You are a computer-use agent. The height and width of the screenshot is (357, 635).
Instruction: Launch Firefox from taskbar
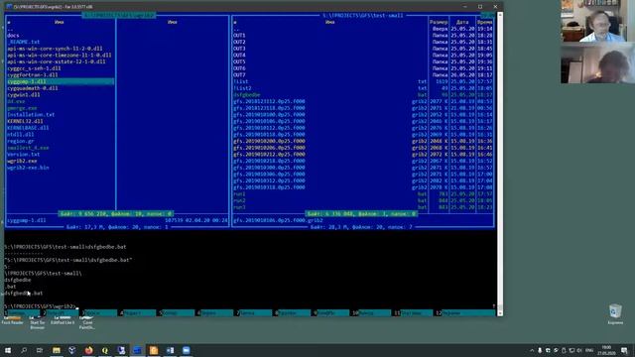[x=88, y=350]
